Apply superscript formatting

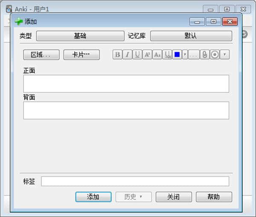click(x=147, y=55)
